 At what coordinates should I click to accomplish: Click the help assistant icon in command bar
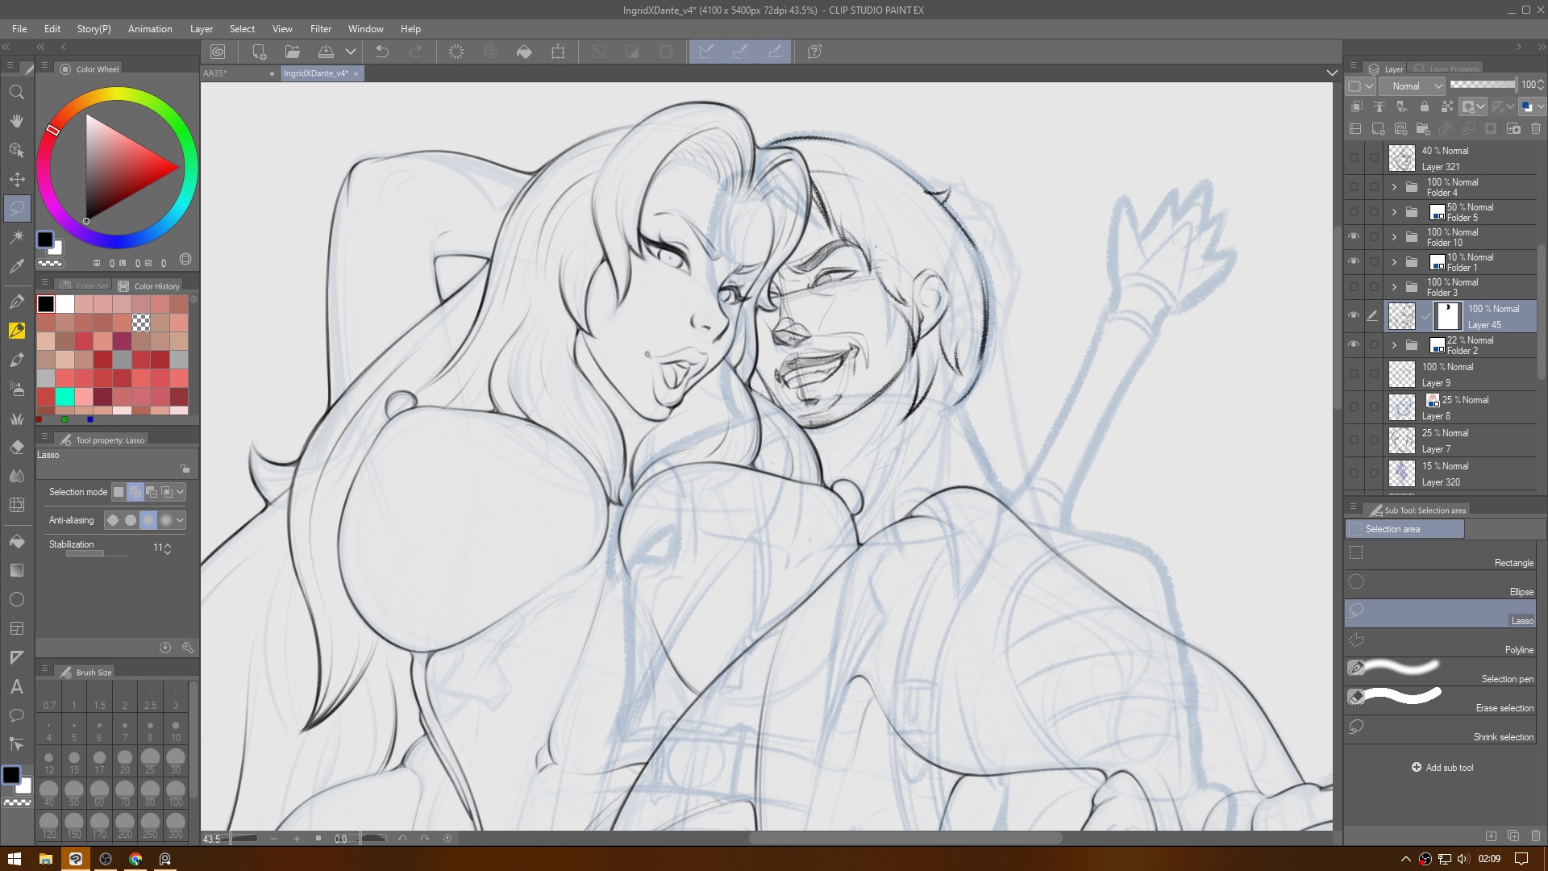point(814,52)
